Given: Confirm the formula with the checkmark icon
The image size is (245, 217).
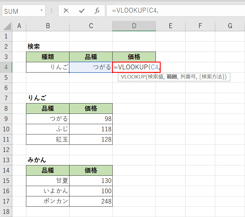Looking at the screenshot, I should pyautogui.click(x=82, y=11).
